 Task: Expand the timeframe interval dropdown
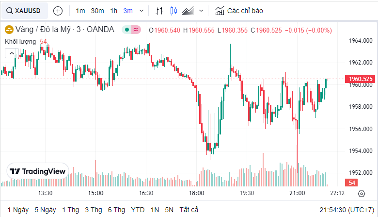(141, 10)
